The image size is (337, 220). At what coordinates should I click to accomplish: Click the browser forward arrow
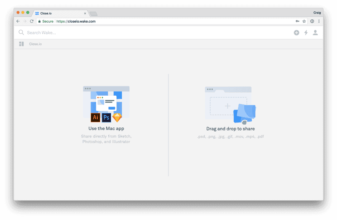(25, 21)
